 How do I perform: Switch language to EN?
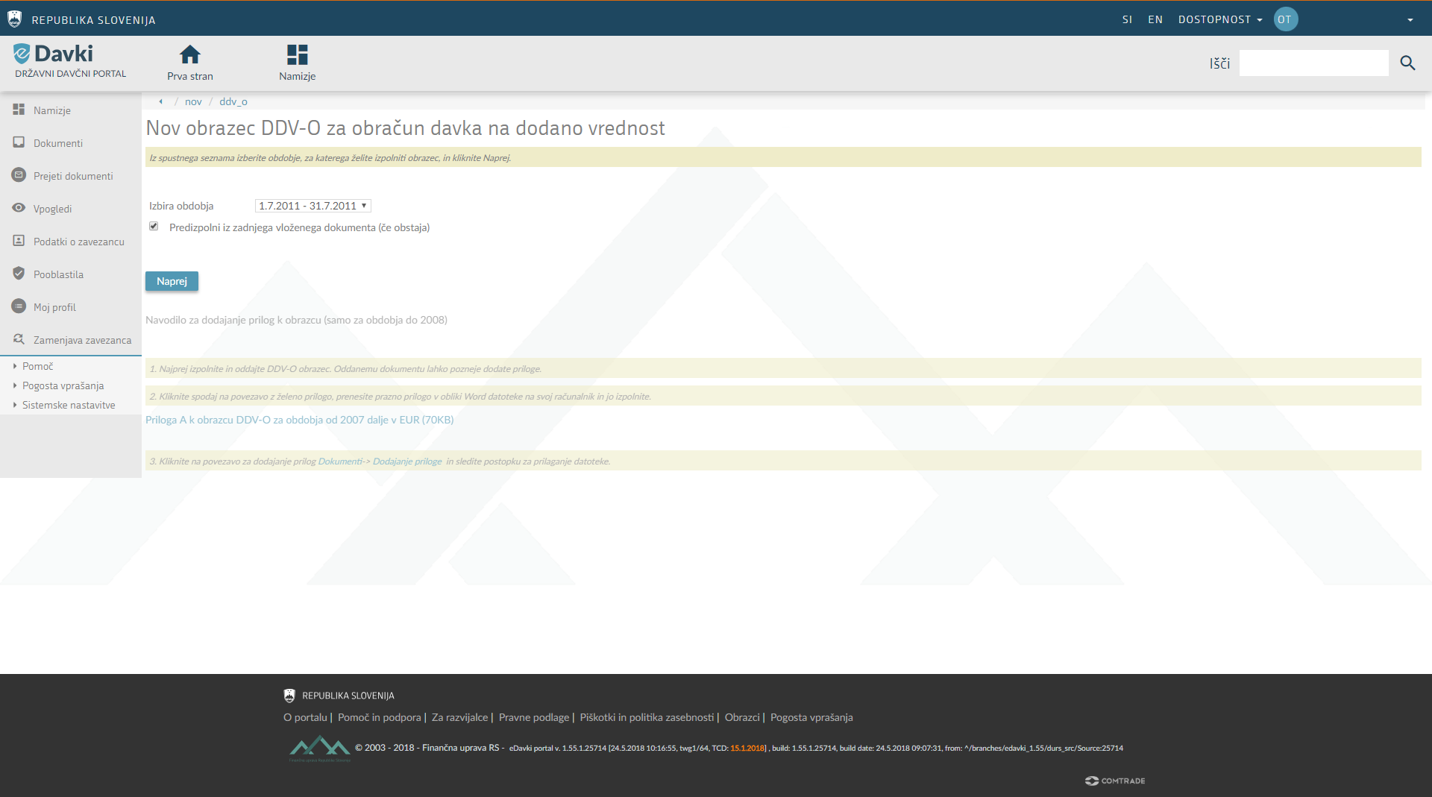pos(1155,19)
